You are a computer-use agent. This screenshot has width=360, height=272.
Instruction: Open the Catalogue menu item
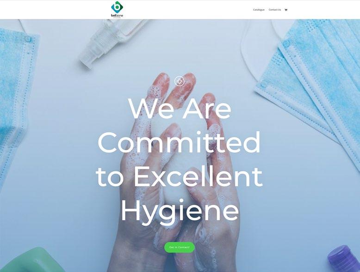259,10
